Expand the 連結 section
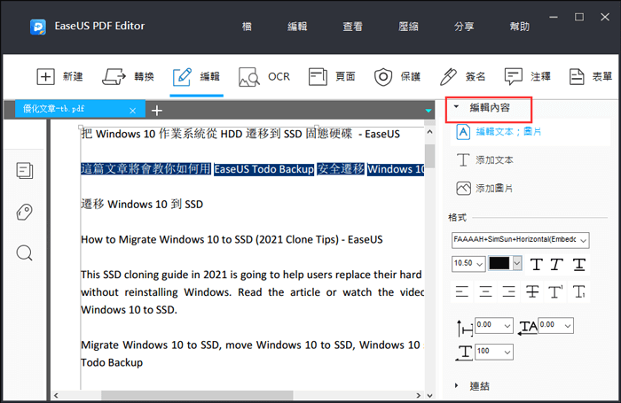 (x=478, y=385)
